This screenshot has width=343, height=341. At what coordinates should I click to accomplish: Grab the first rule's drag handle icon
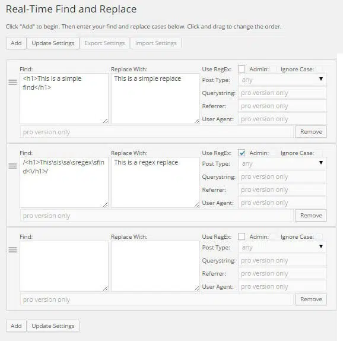pos(12,82)
